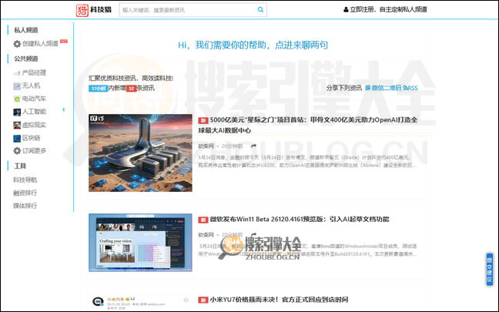The width and height of the screenshot is (499, 312).
Task: Open the 提交建议 feedback button
Action: point(490,269)
